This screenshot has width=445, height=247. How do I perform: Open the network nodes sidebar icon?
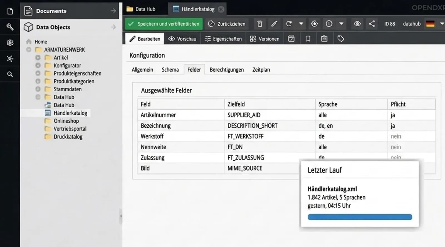coord(10,58)
